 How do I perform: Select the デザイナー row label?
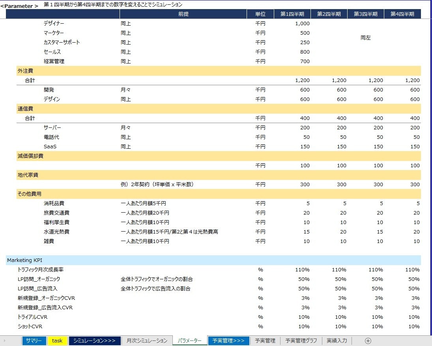[54, 23]
